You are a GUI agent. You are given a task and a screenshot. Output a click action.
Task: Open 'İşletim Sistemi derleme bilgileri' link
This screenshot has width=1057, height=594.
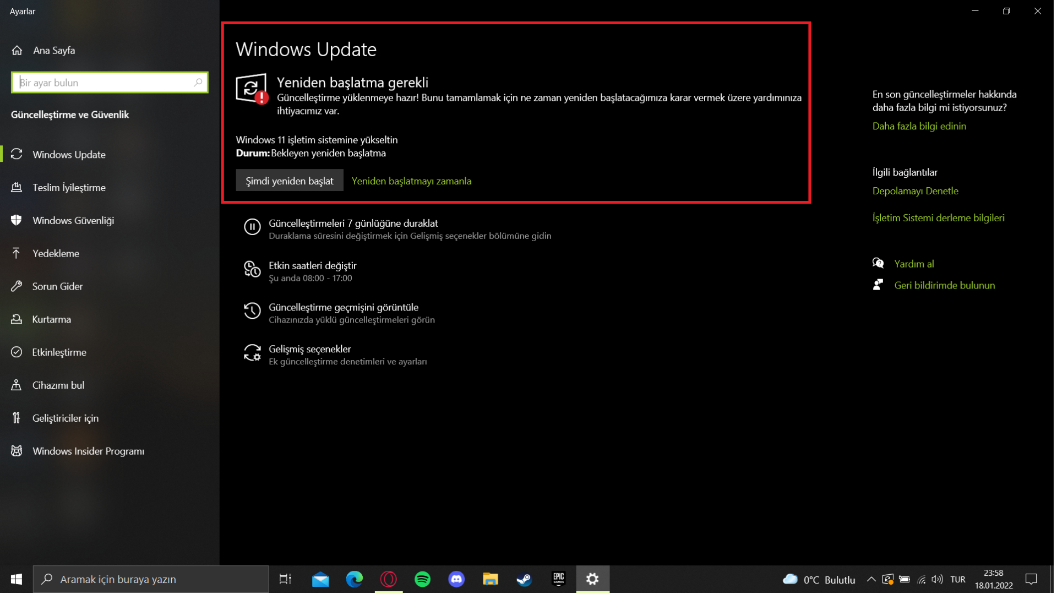pyautogui.click(x=940, y=219)
